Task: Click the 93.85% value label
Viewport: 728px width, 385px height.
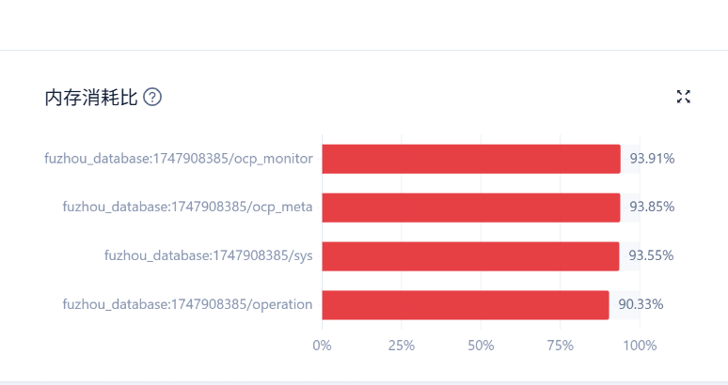Action: coord(652,207)
